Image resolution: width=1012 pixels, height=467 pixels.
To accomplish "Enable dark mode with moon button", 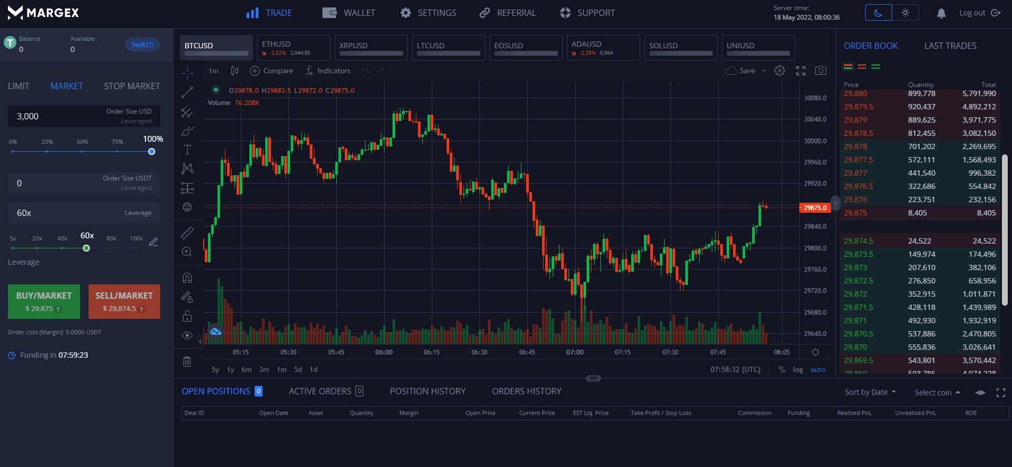I will (x=878, y=13).
